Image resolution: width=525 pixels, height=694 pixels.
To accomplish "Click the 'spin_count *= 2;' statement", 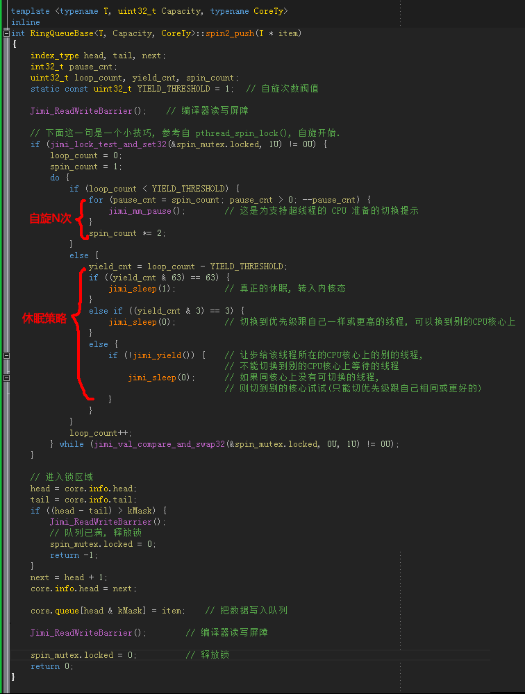I will (128, 233).
